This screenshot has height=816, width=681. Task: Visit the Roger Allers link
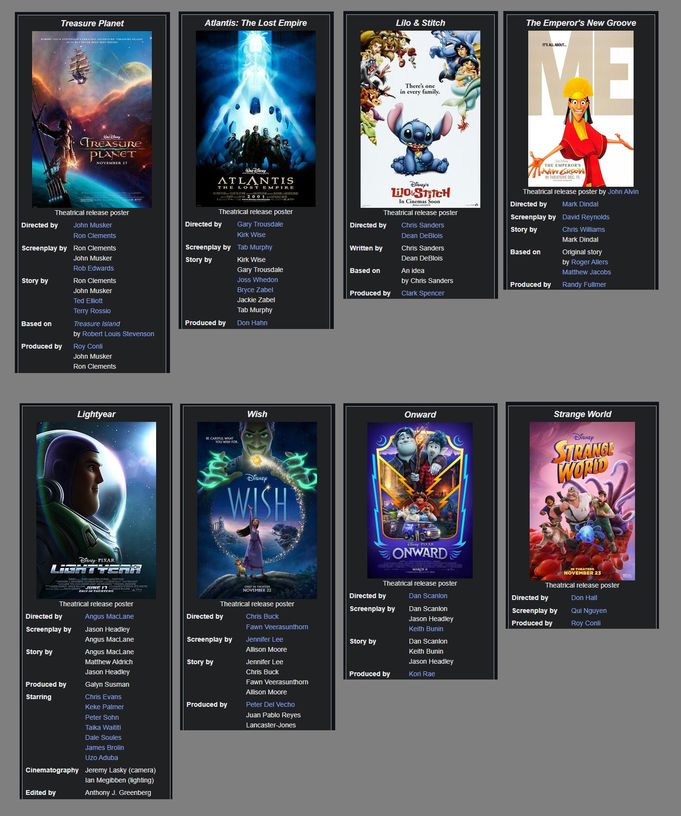coord(590,262)
